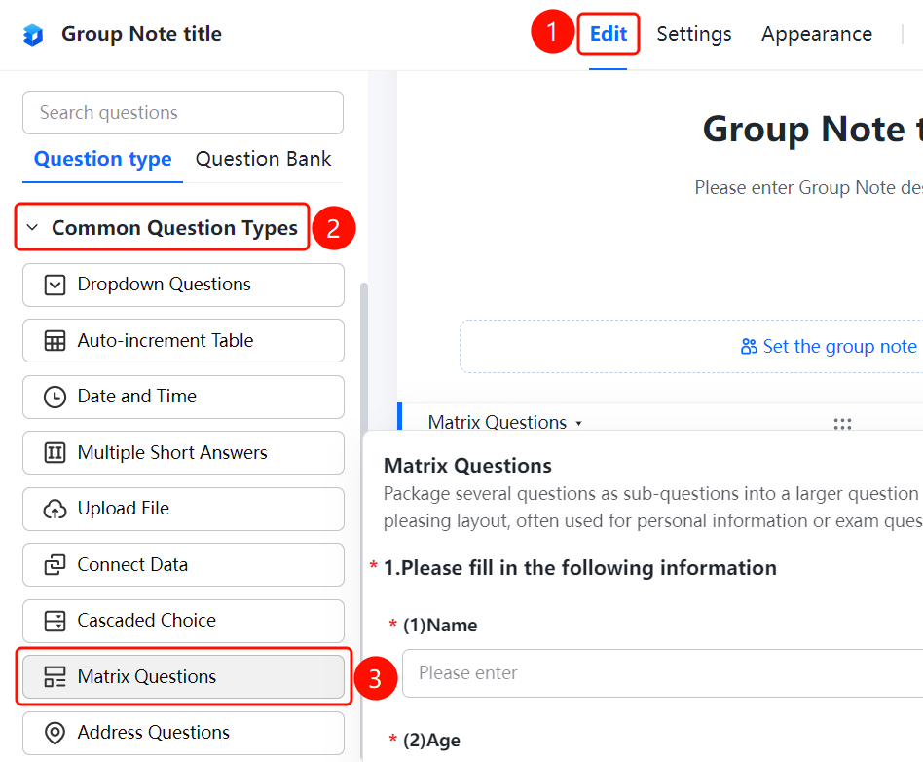923x762 pixels.
Task: Click the (1)Name sub-question label
Action: [x=440, y=625]
